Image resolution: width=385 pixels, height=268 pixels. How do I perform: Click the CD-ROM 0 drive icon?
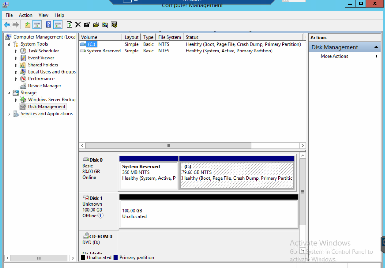pyautogui.click(x=86, y=236)
